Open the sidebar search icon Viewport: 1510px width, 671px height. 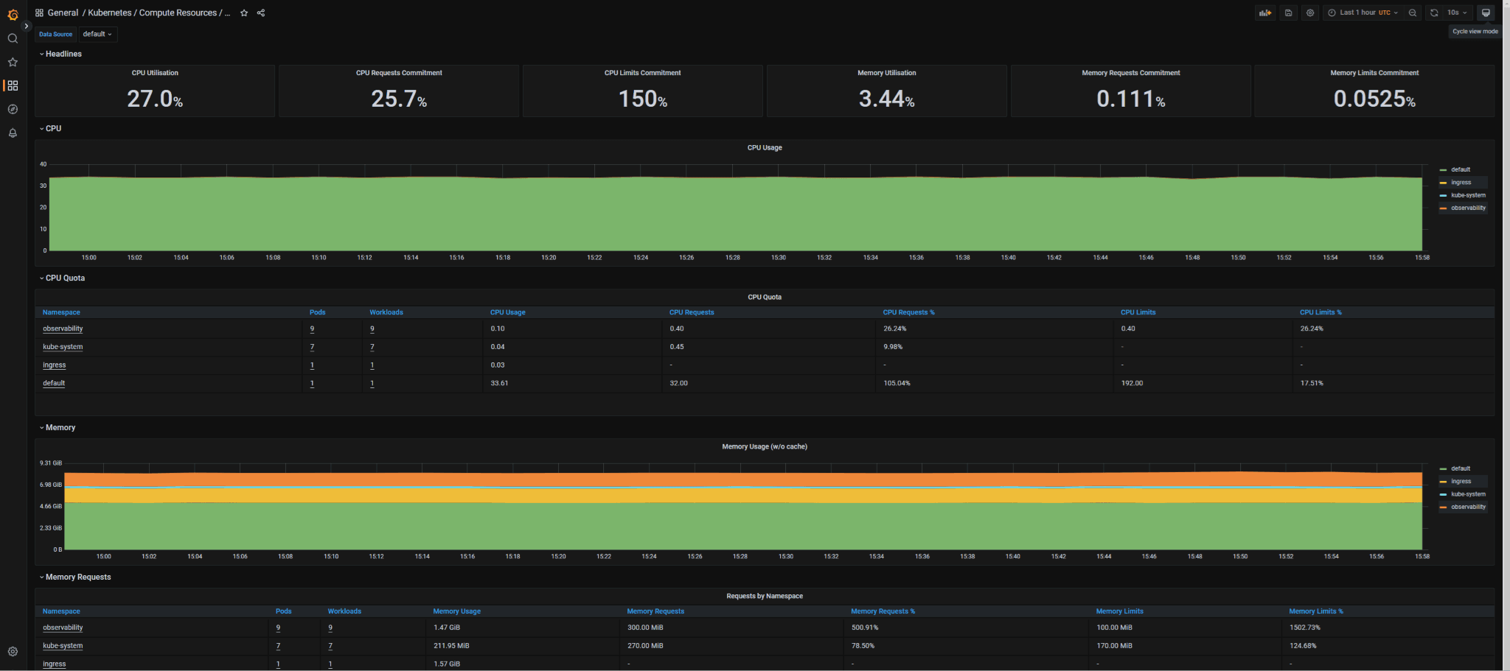click(13, 38)
